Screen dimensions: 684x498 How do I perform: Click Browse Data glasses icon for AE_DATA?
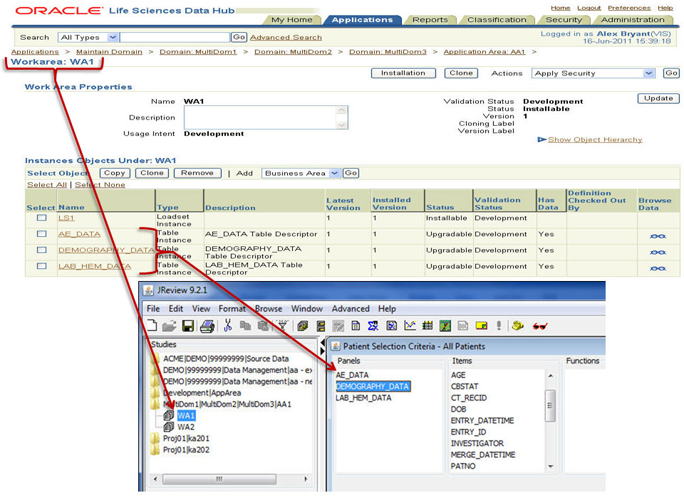(x=658, y=236)
